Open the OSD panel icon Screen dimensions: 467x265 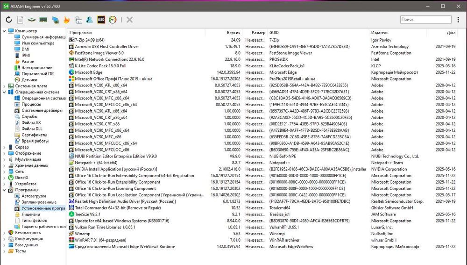point(101,20)
